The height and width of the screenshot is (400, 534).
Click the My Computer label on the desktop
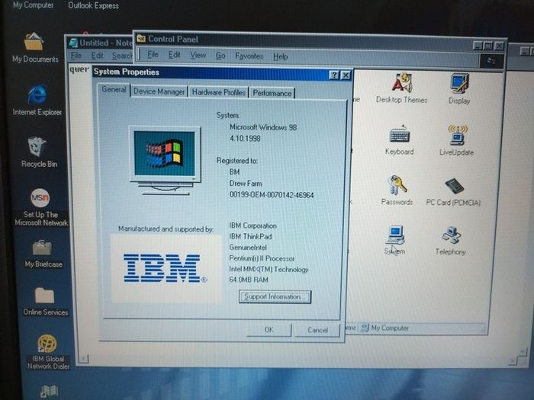pyautogui.click(x=33, y=5)
